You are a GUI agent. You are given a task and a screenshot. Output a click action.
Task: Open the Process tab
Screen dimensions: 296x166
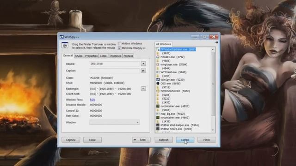click(129, 56)
